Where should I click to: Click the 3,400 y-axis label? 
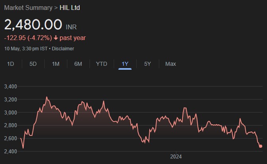coord(11,86)
